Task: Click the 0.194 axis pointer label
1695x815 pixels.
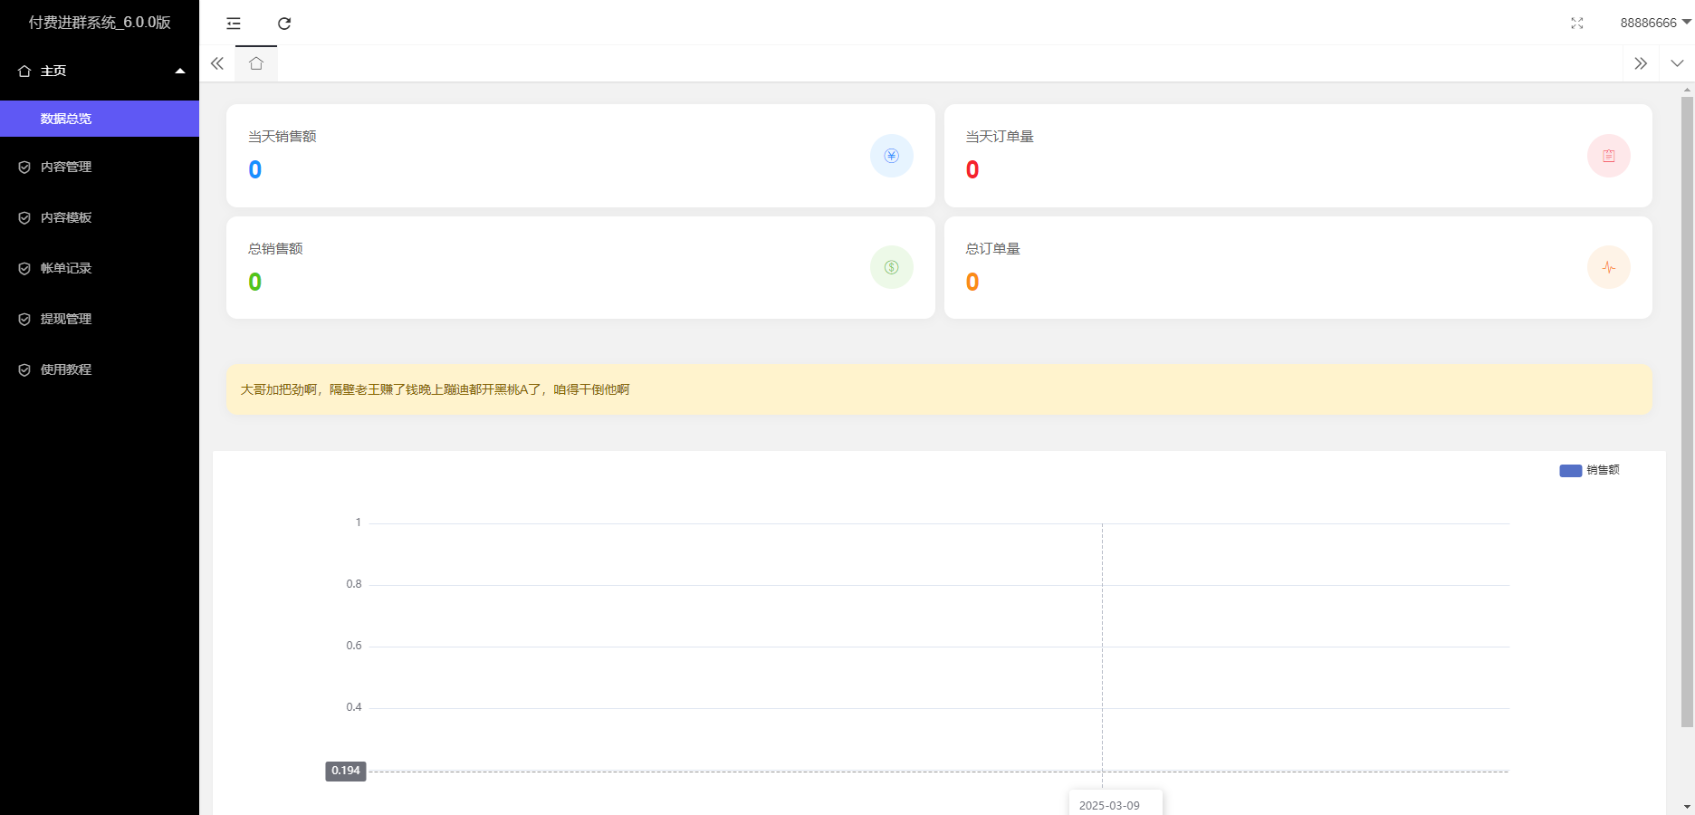Action: 346,771
